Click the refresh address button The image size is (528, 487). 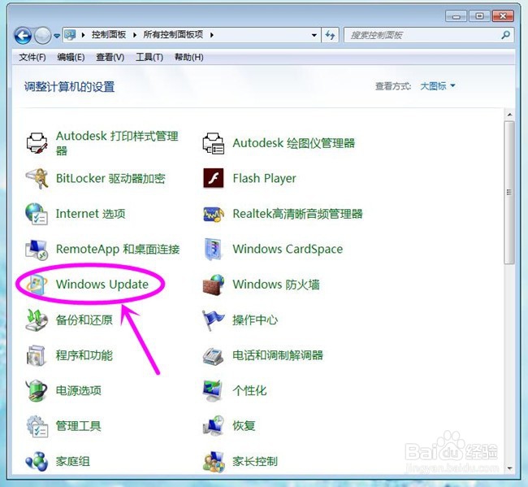(330, 35)
